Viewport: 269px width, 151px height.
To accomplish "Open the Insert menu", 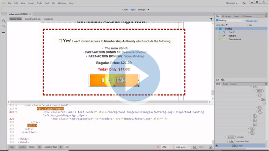I will point(31,3).
